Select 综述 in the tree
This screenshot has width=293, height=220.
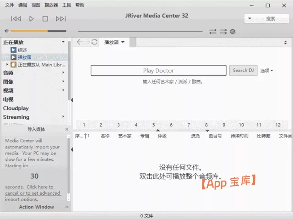(x=22, y=50)
